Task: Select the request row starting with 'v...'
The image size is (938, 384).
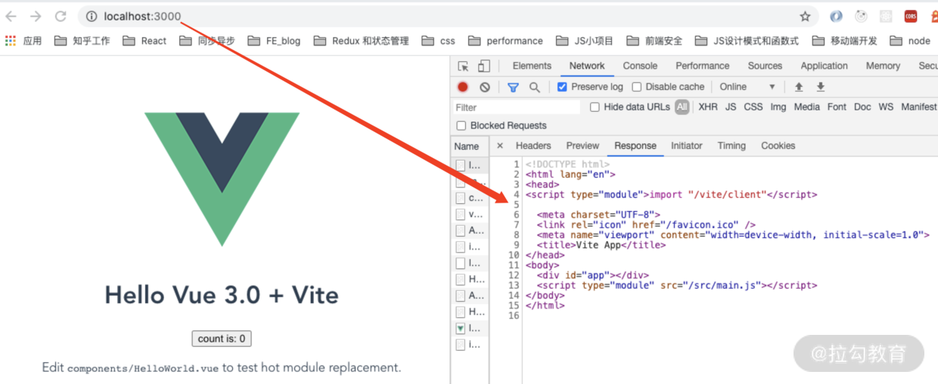Action: 470,215
